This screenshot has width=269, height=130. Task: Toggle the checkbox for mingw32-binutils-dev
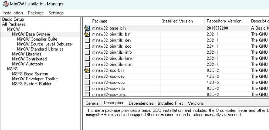(87, 40)
